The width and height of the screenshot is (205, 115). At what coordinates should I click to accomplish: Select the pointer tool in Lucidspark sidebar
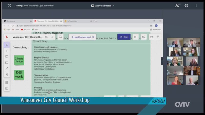coord(7,45)
